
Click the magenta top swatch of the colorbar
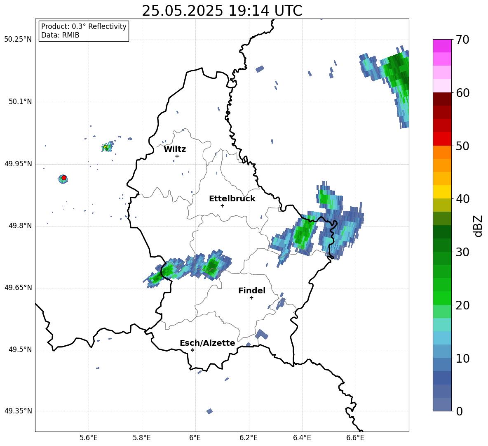[x=442, y=46]
